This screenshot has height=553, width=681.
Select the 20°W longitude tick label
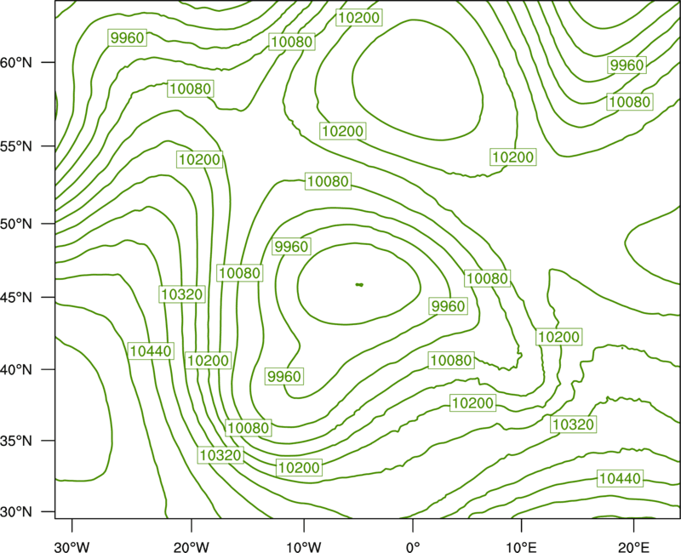(192, 546)
